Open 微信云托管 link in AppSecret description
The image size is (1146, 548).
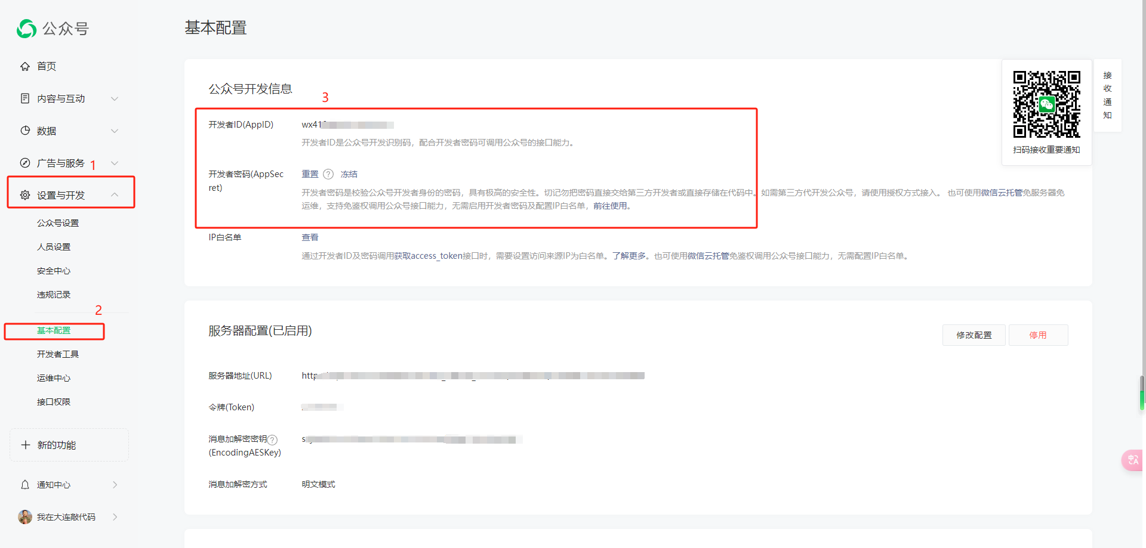[x=1002, y=193]
